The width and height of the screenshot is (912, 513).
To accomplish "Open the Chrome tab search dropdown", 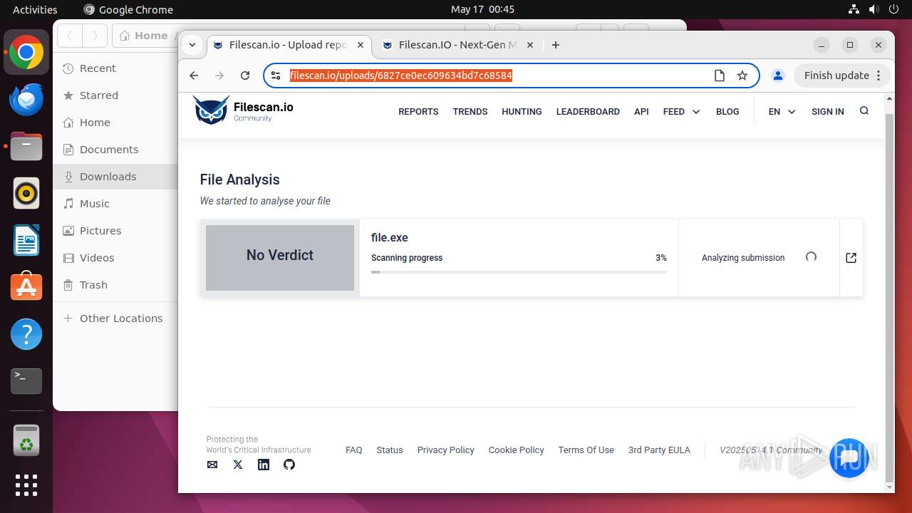I will point(192,45).
